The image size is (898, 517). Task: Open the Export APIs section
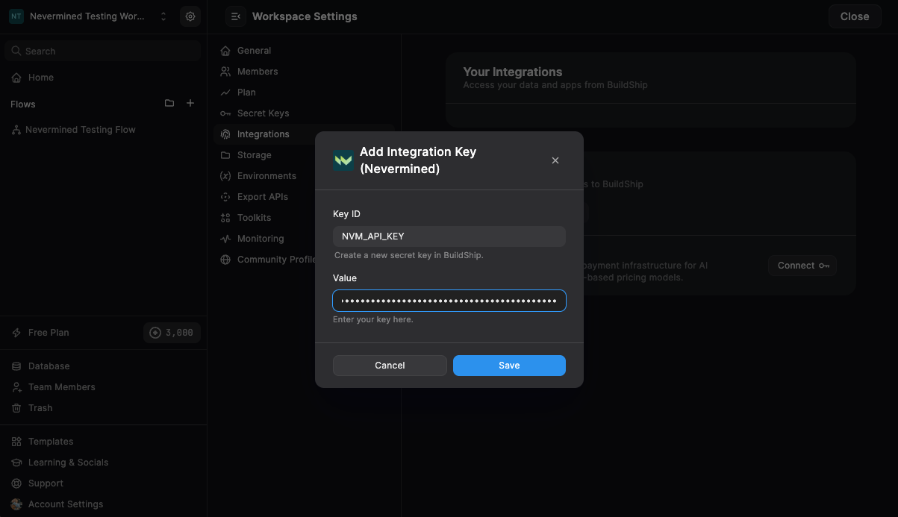click(261, 196)
